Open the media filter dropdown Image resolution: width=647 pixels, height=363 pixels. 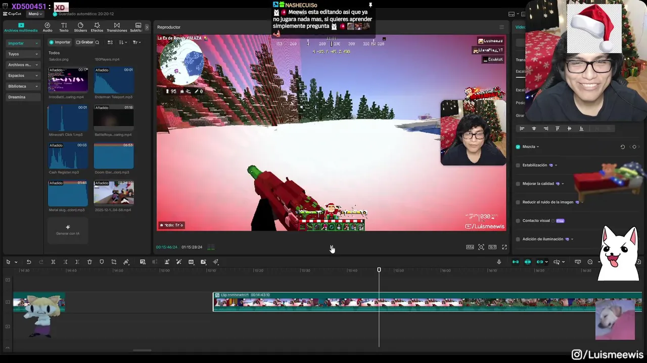136,42
